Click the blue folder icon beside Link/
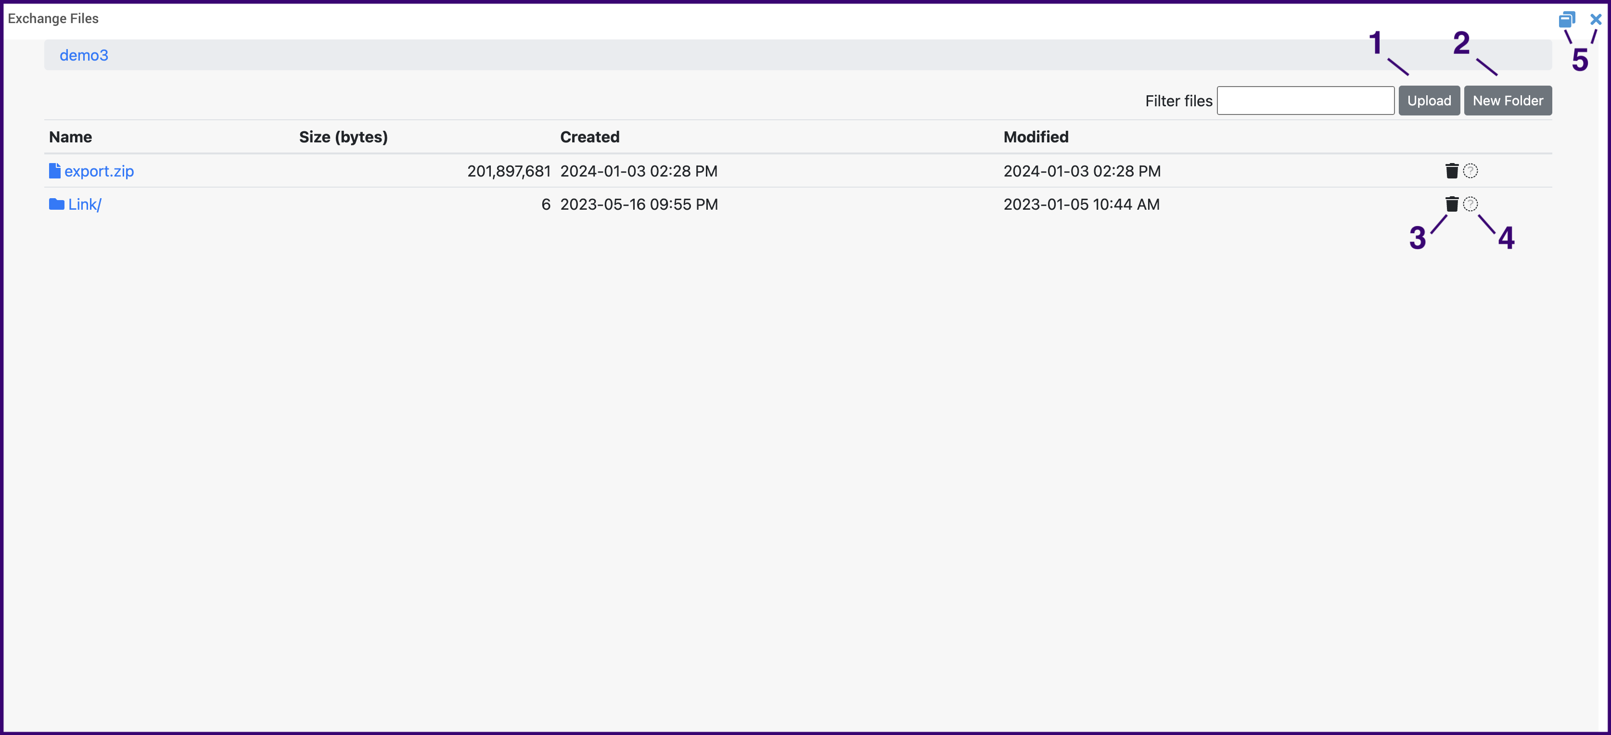This screenshot has width=1611, height=735. tap(54, 204)
